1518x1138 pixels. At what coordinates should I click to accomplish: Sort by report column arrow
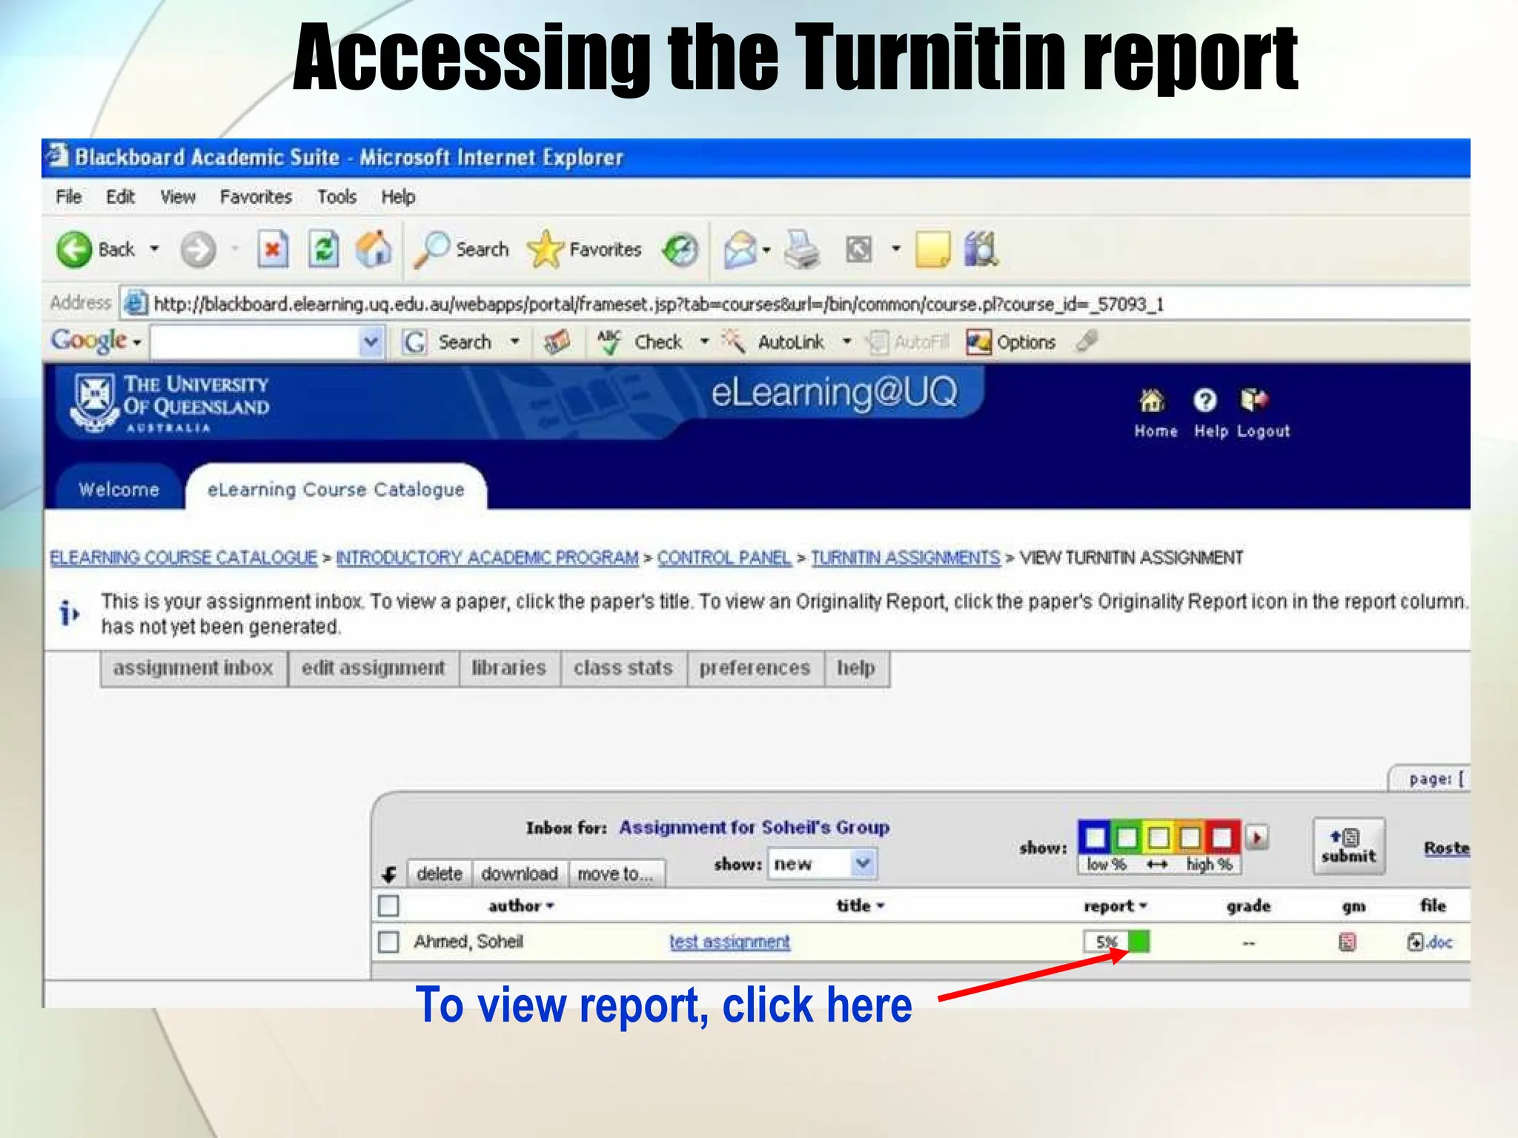point(1143,906)
